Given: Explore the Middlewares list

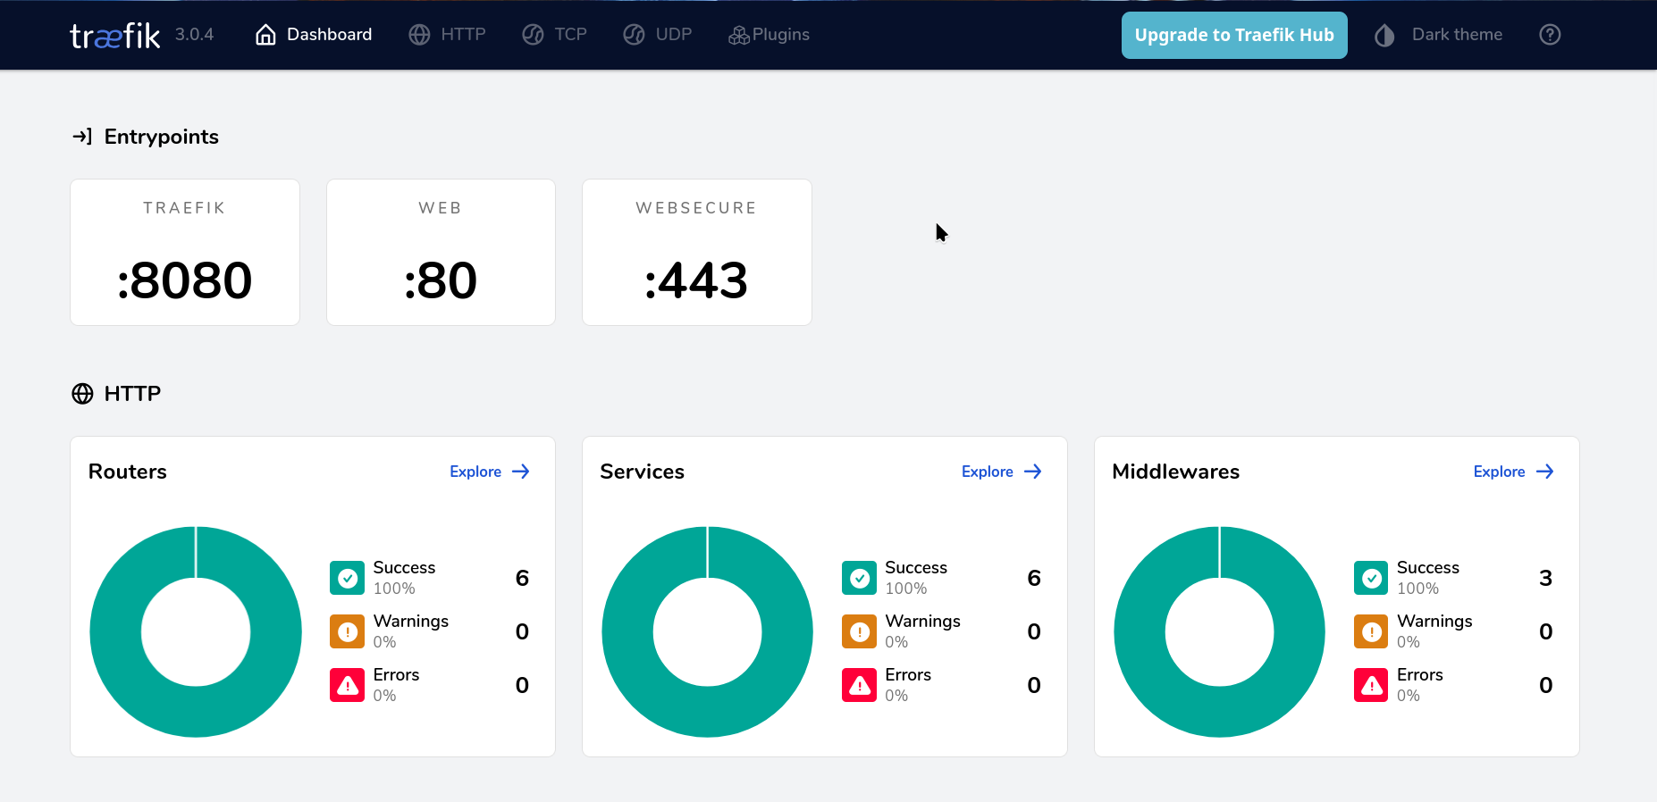Looking at the screenshot, I should click(x=1513, y=472).
